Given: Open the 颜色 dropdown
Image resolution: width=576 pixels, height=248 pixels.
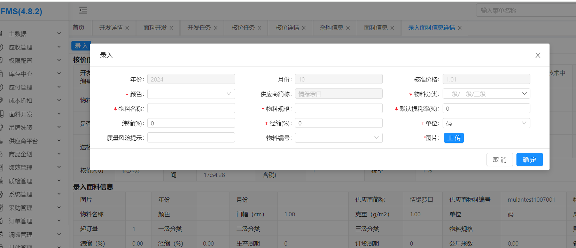Looking at the screenshot, I should coord(191,94).
